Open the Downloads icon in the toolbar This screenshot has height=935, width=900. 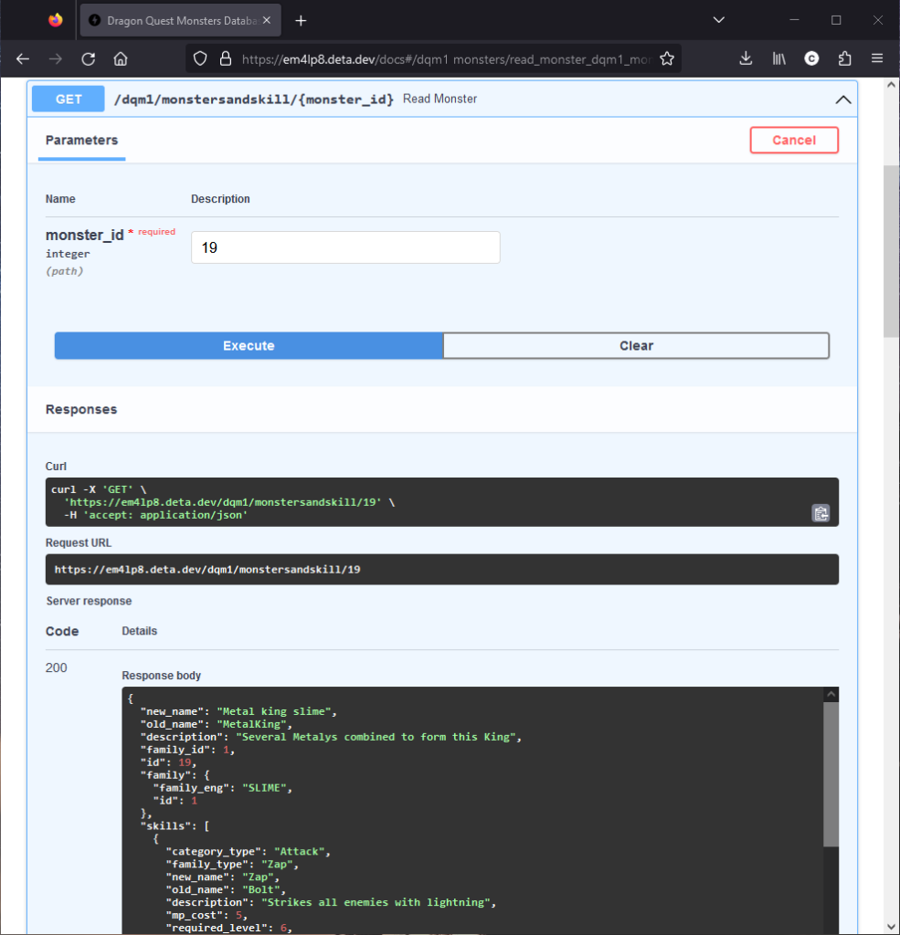tap(745, 58)
